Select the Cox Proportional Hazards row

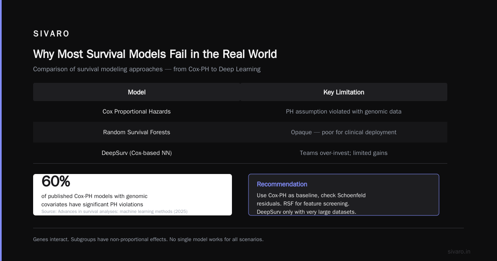pyautogui.click(x=240, y=111)
